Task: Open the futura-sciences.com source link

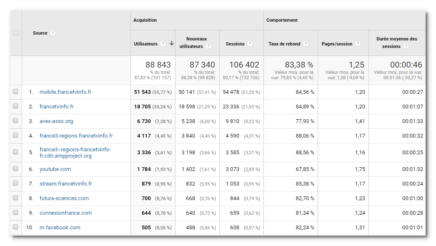Action: point(64,198)
